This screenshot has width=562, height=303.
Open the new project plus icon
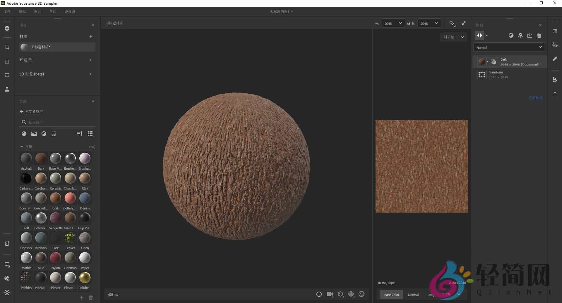point(7,28)
